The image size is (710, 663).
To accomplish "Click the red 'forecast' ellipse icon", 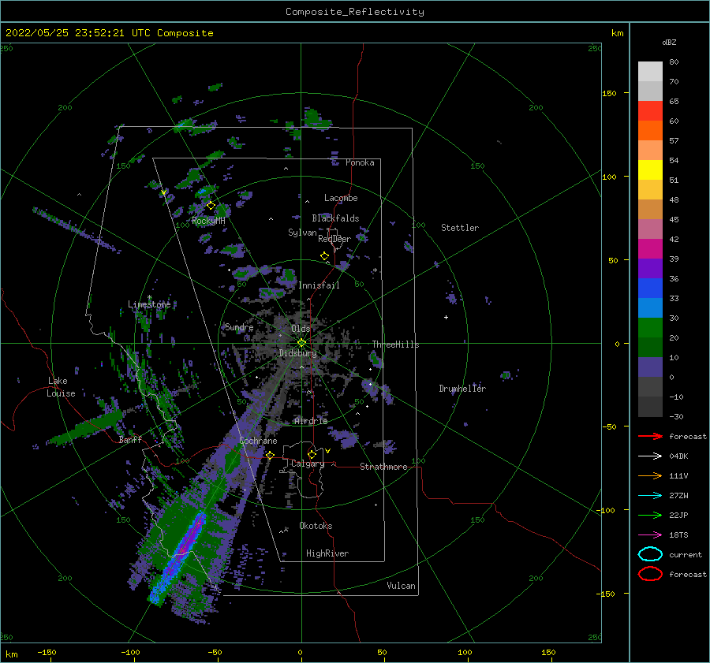I will coord(650,574).
